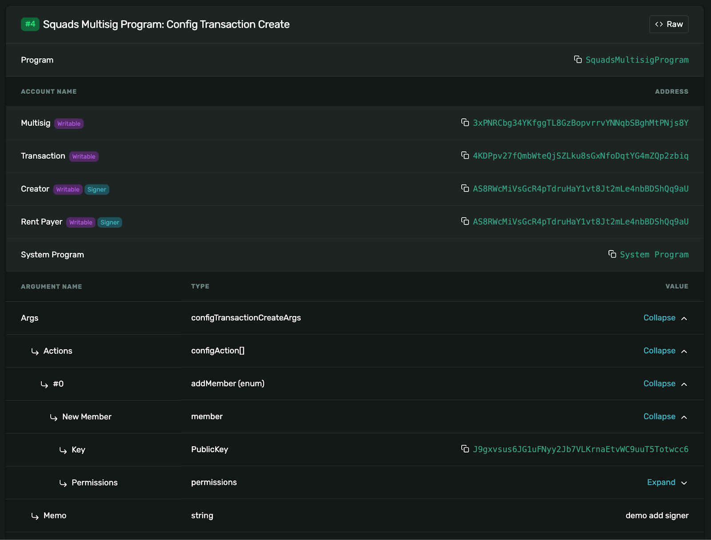
Task: Click the Raw view button
Action: coord(668,24)
